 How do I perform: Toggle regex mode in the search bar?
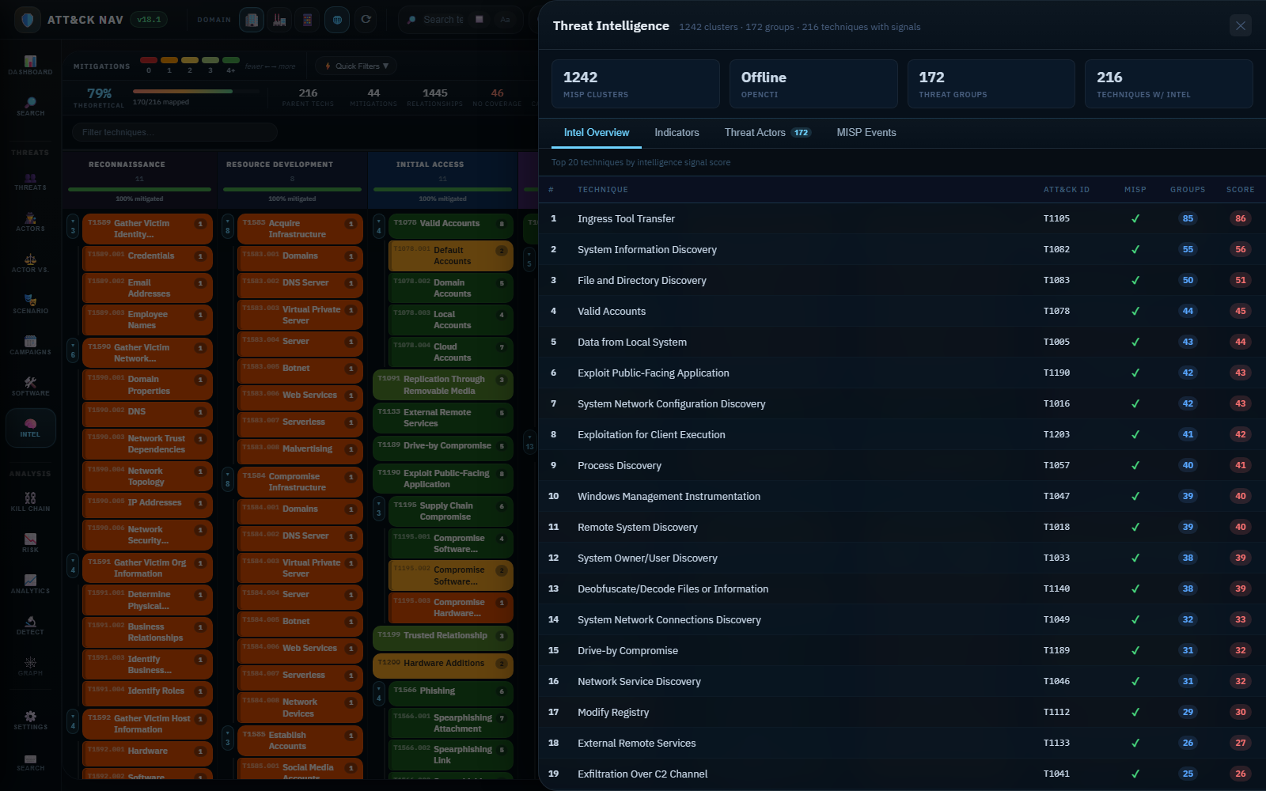[x=479, y=19]
